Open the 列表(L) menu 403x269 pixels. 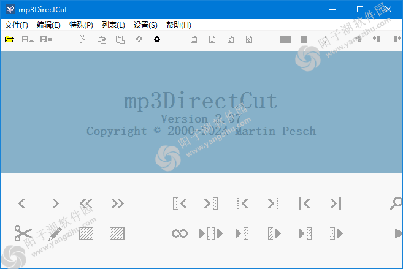point(113,25)
